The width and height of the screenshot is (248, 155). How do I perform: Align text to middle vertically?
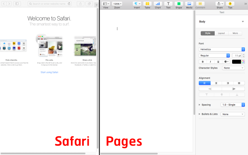tap(222, 95)
